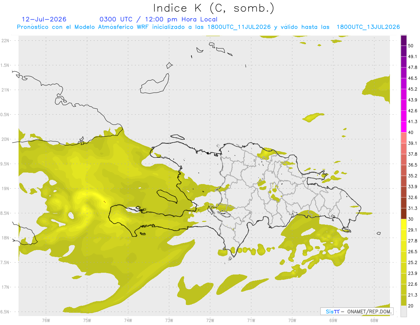This screenshot has height=325, width=420.
Task: Click the "41.3" colorbar value
Action: pyautogui.click(x=413, y=122)
